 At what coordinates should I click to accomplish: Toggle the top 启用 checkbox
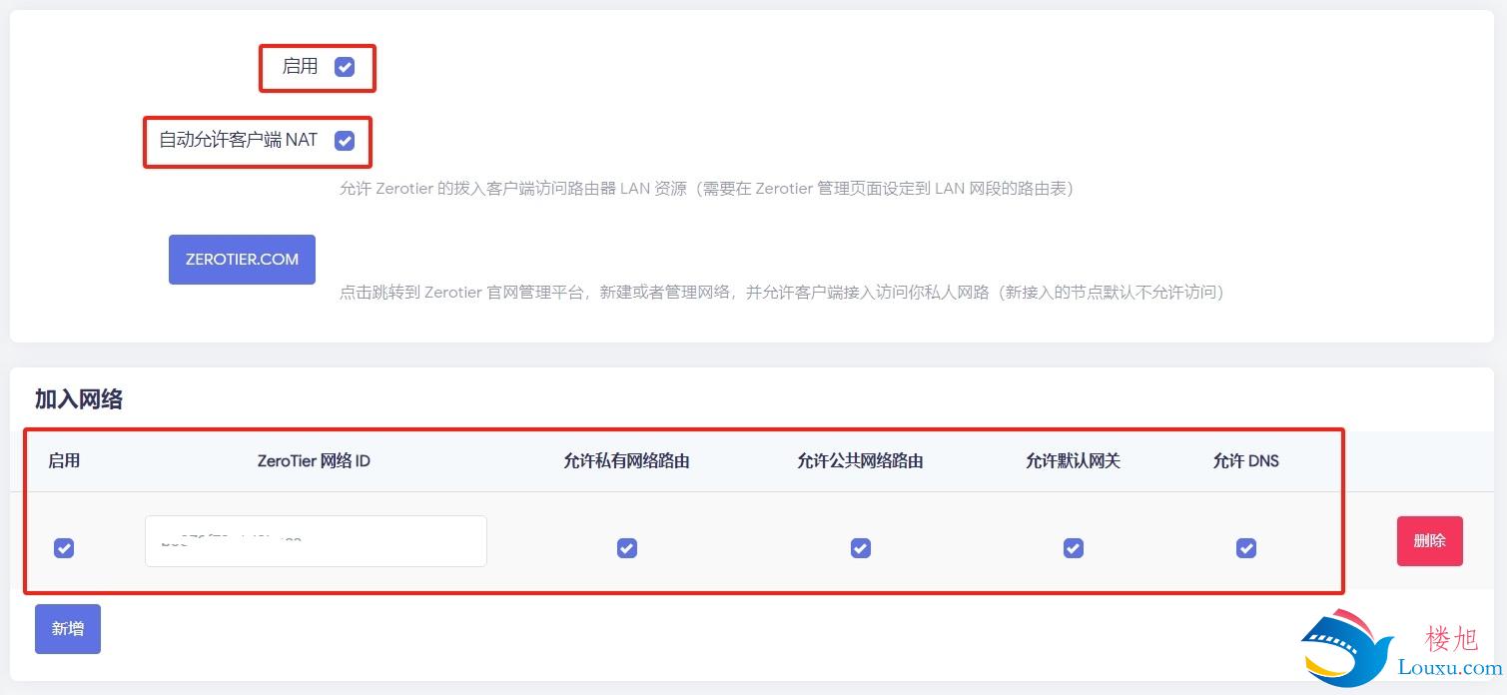click(345, 67)
